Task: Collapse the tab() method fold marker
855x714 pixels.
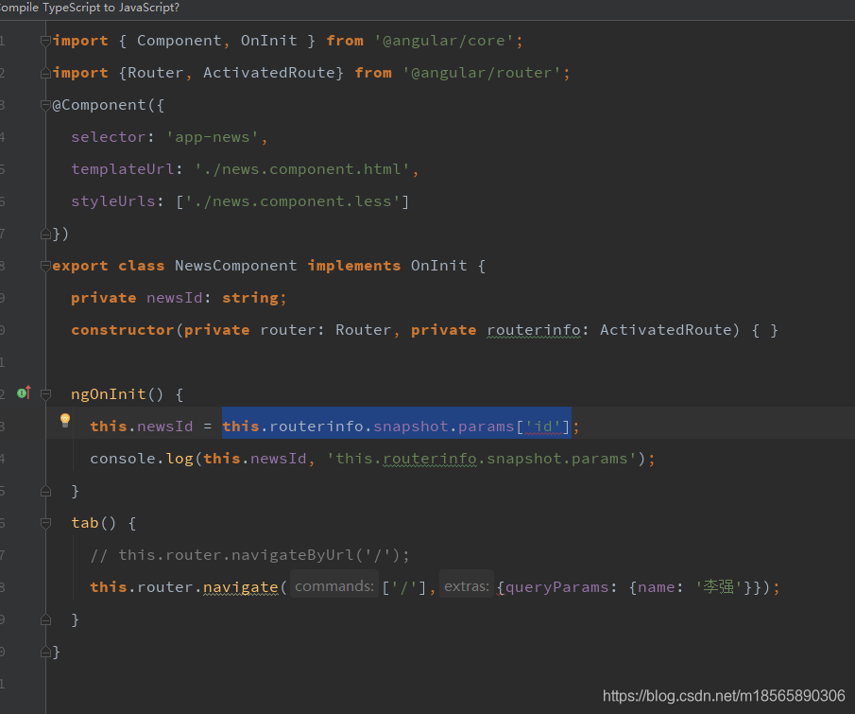Action: point(45,523)
